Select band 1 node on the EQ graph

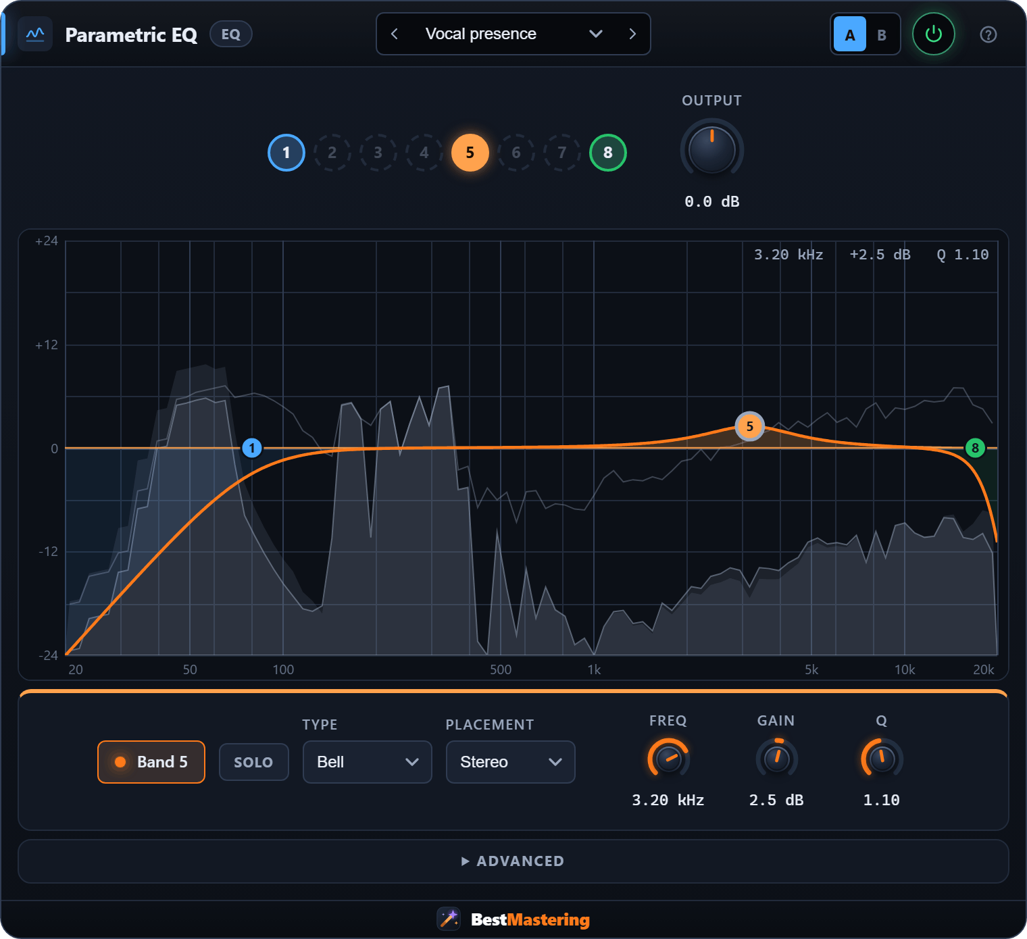(252, 448)
